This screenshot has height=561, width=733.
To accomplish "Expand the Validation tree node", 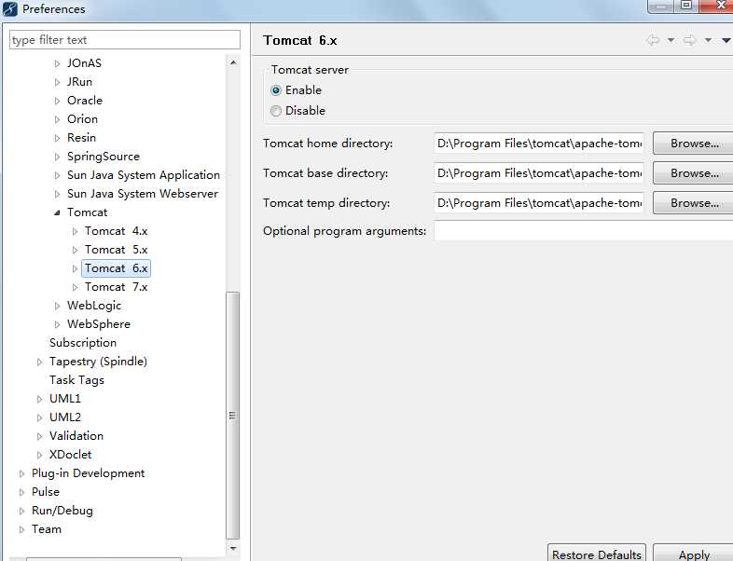I will [39, 437].
